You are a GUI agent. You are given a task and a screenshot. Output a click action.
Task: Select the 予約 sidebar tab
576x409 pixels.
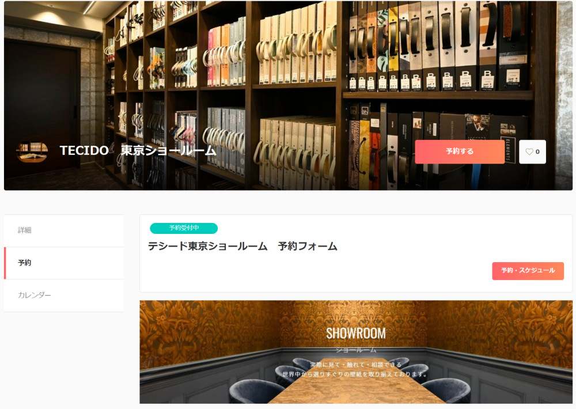point(64,263)
